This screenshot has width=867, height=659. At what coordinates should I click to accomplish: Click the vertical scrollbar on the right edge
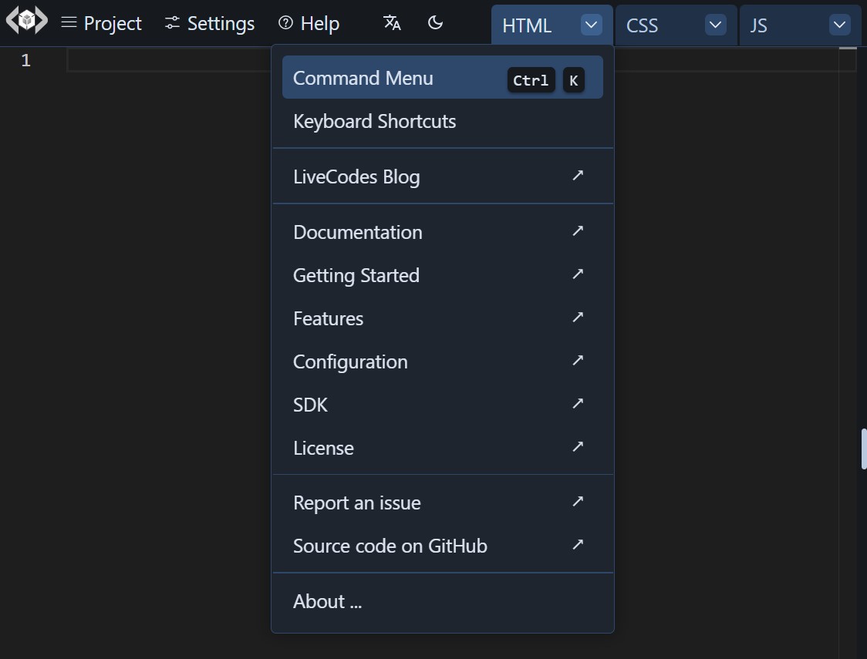(862, 447)
